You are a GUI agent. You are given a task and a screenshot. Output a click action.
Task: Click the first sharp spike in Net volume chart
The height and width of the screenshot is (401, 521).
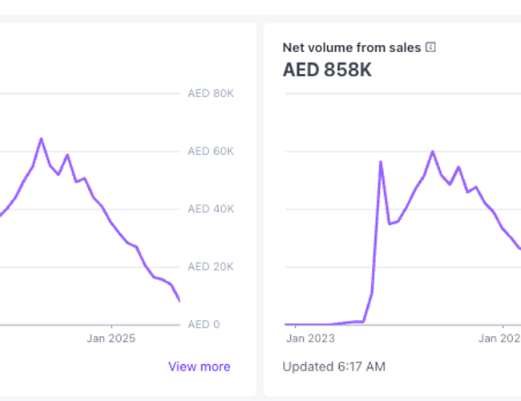click(381, 162)
